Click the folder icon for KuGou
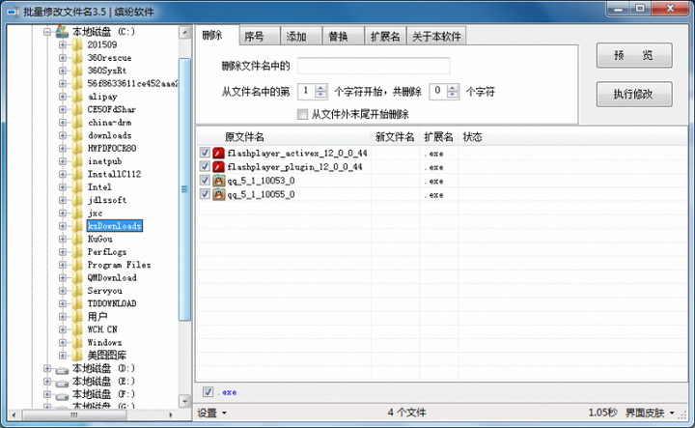The image size is (695, 428). pyautogui.click(x=77, y=239)
